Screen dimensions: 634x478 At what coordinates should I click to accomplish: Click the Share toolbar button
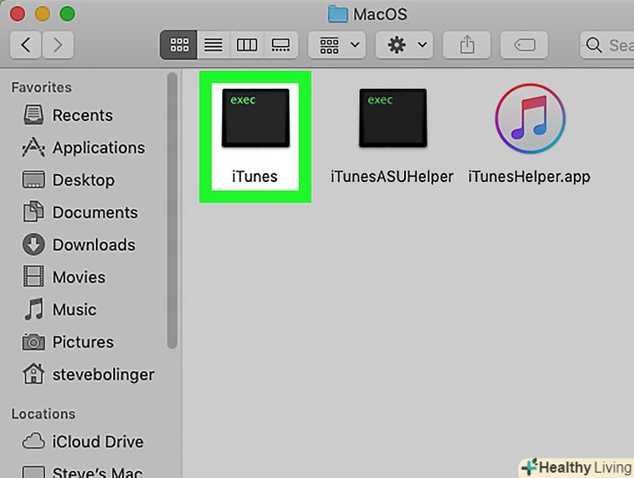click(467, 44)
